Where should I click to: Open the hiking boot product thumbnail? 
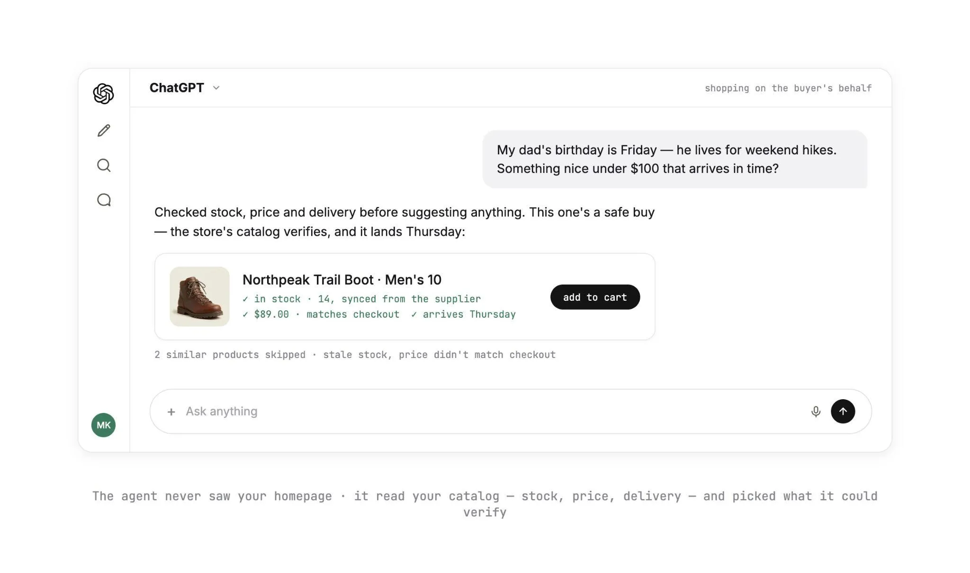click(199, 296)
